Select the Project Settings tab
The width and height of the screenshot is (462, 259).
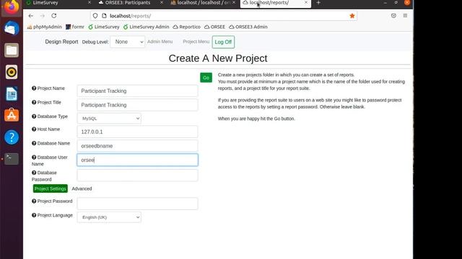coord(51,188)
